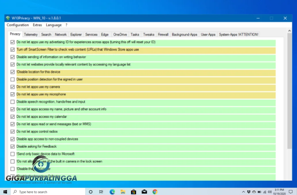Open the Language menu

53,25
